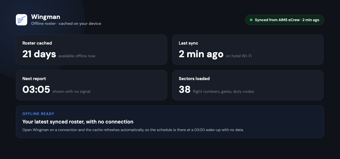
Task: Click the Wingman app logo icon
Action: [22, 20]
